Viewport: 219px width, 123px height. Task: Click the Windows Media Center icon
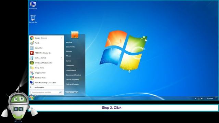pos(32,63)
